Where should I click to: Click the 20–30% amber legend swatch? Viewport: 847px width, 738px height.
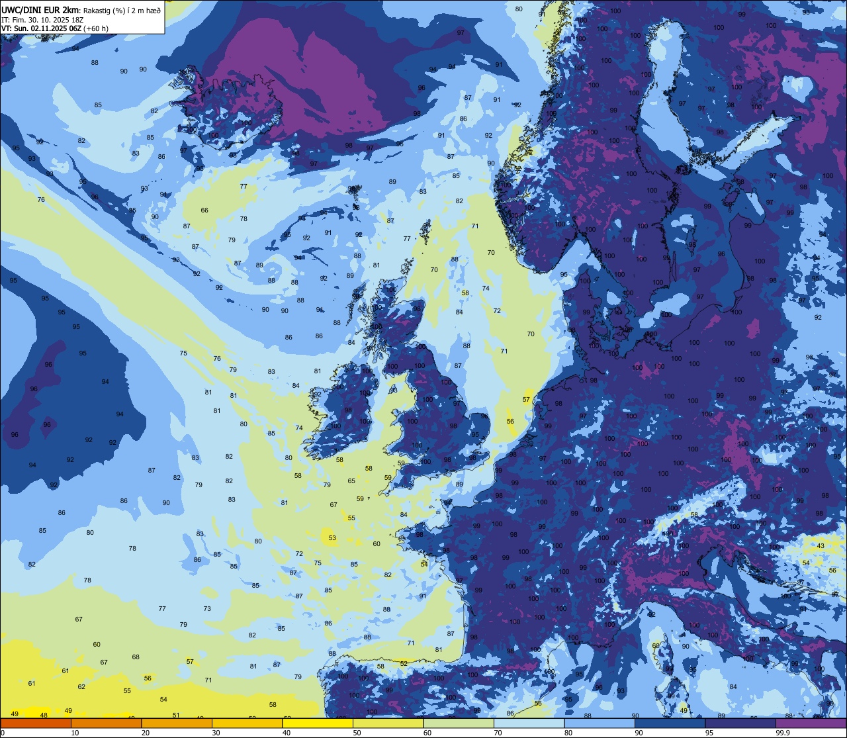click(177, 723)
